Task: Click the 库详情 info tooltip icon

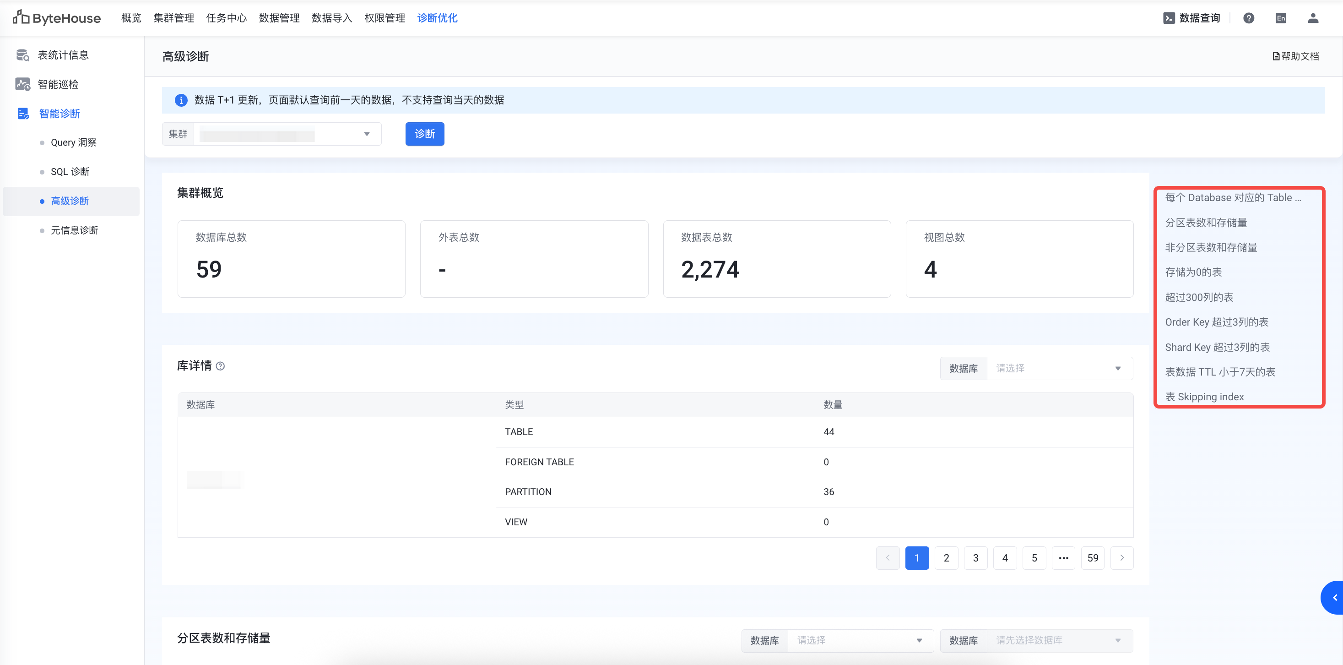Action: coord(221,366)
